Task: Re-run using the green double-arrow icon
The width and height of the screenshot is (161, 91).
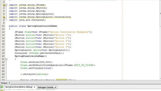Action: (x=2, y=87)
